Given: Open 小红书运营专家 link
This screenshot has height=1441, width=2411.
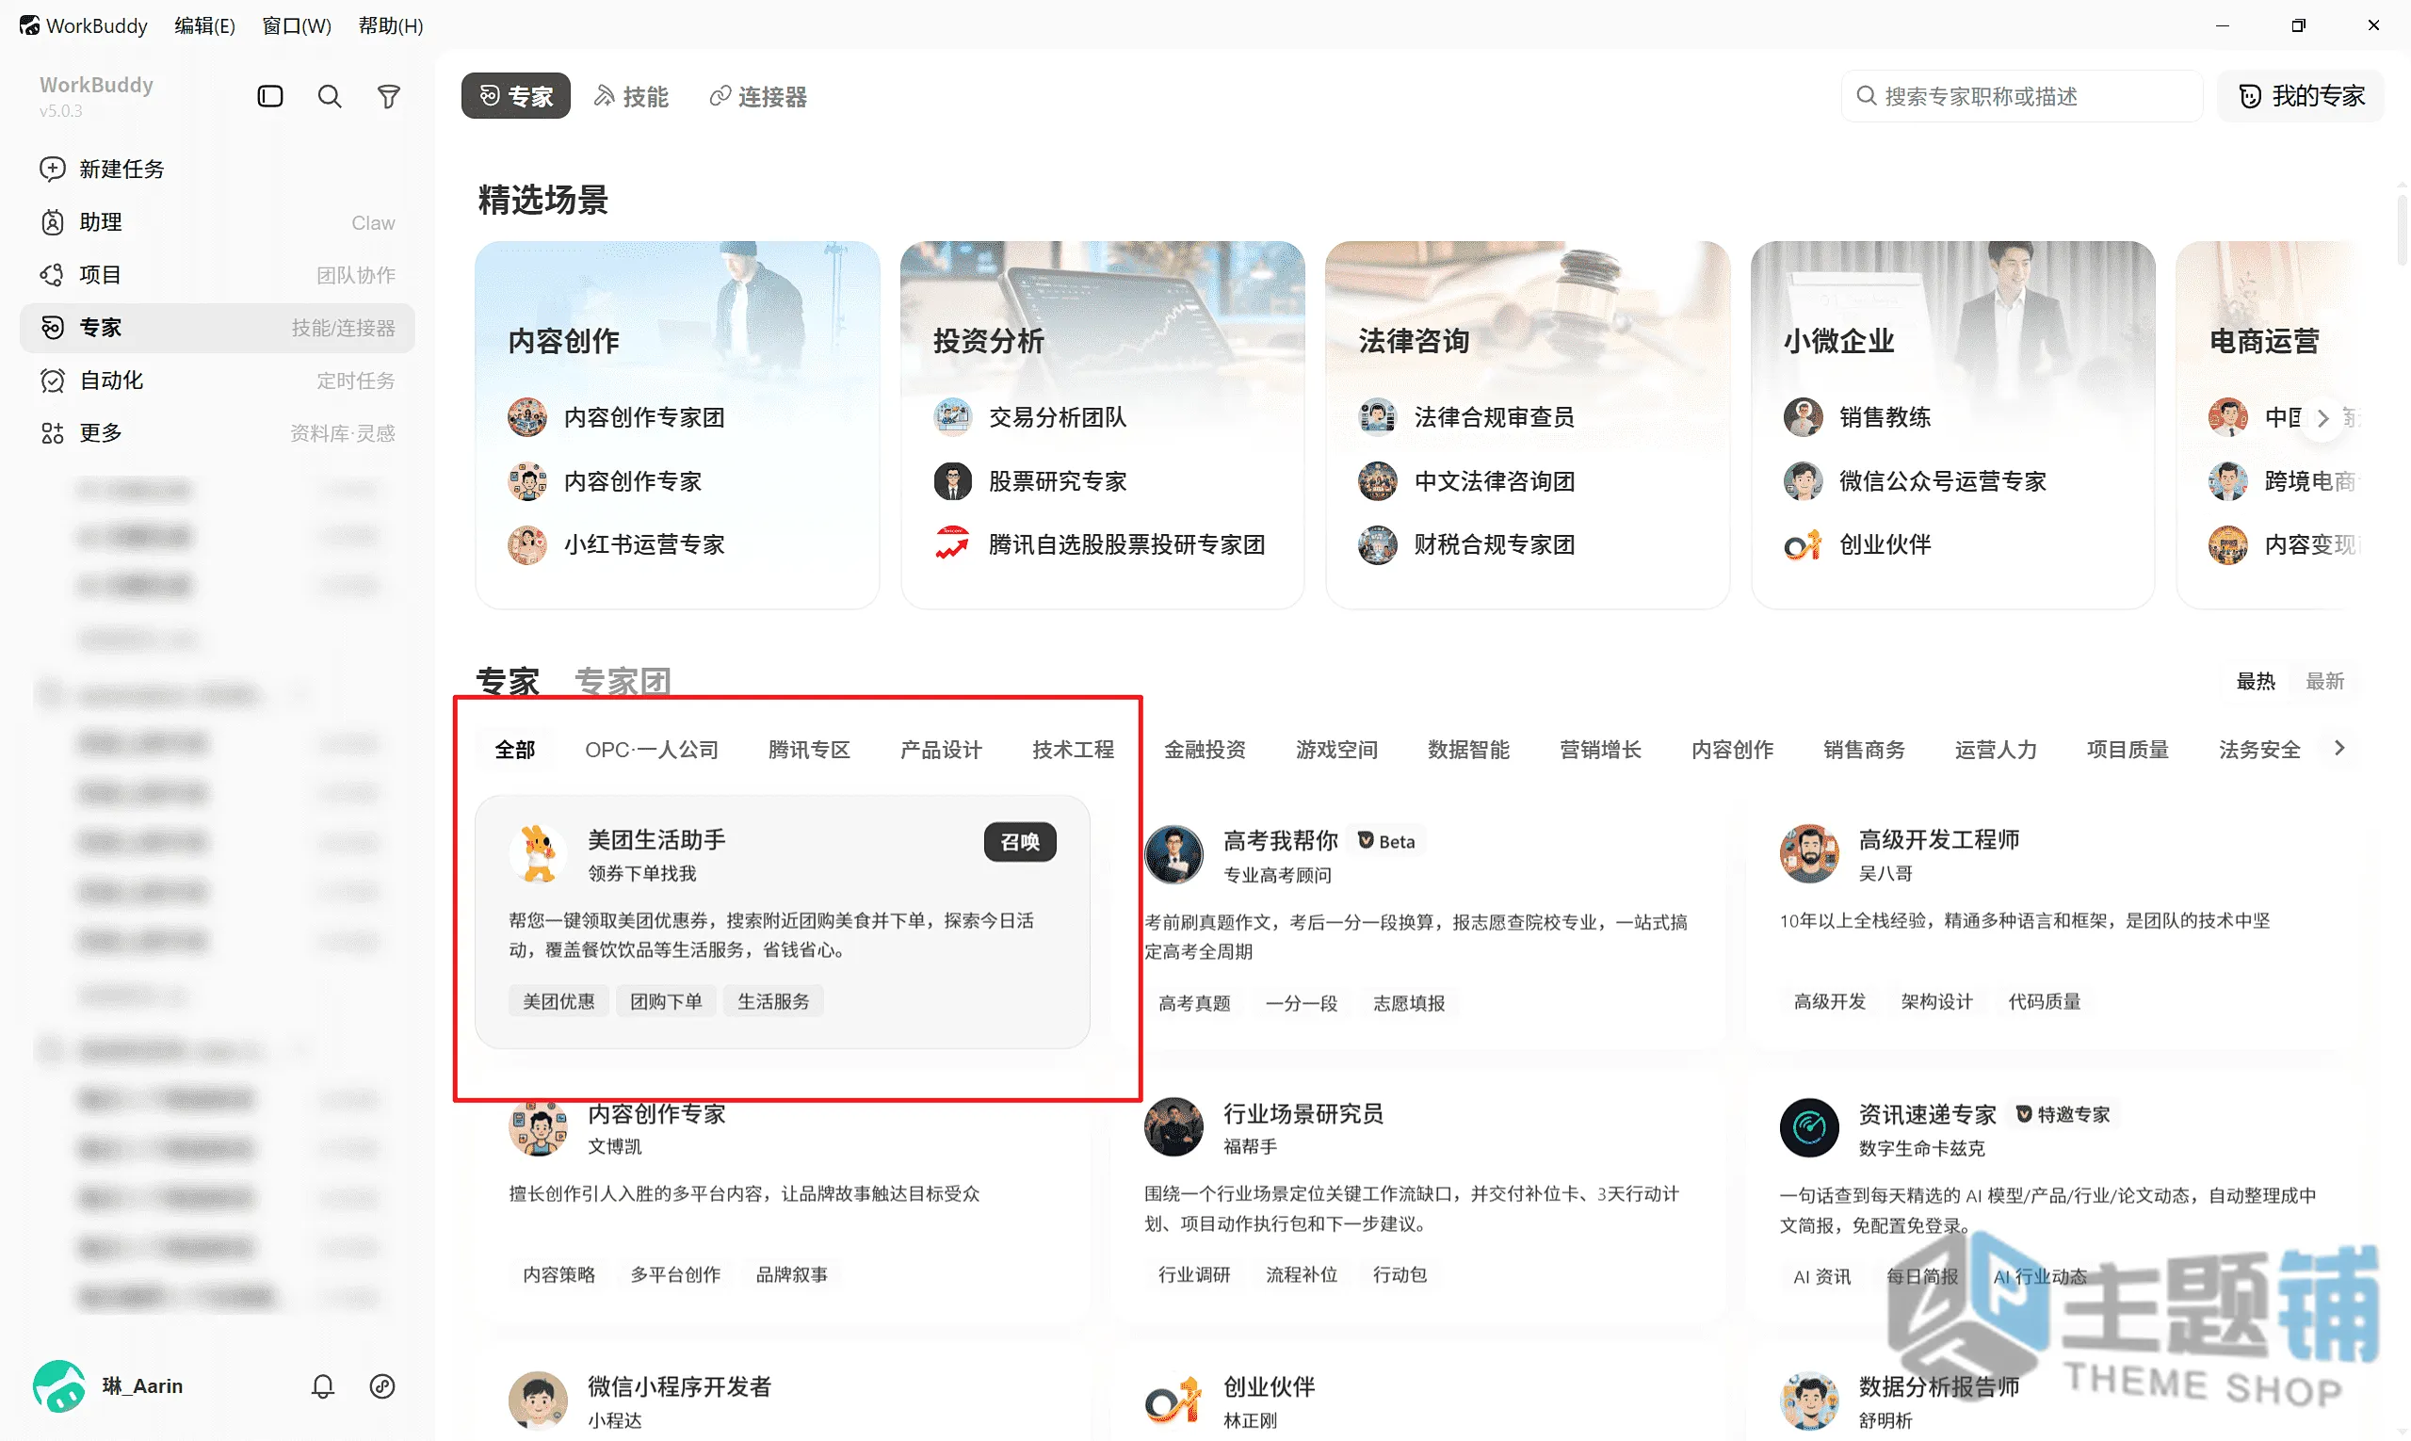Looking at the screenshot, I should [645, 544].
